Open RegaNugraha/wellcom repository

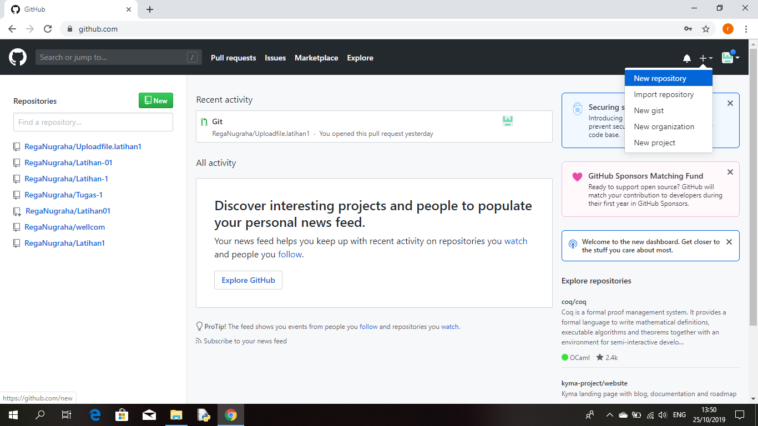(x=65, y=227)
